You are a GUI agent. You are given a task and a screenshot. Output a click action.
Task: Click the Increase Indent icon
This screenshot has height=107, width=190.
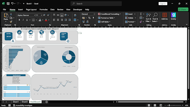(70, 20)
